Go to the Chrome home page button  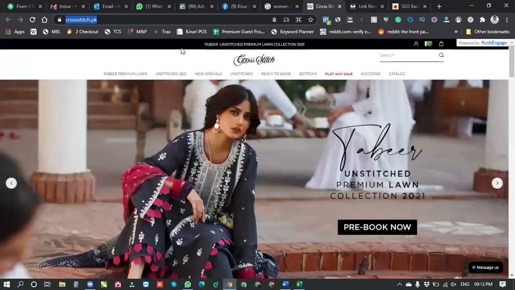pyautogui.click(x=45, y=20)
